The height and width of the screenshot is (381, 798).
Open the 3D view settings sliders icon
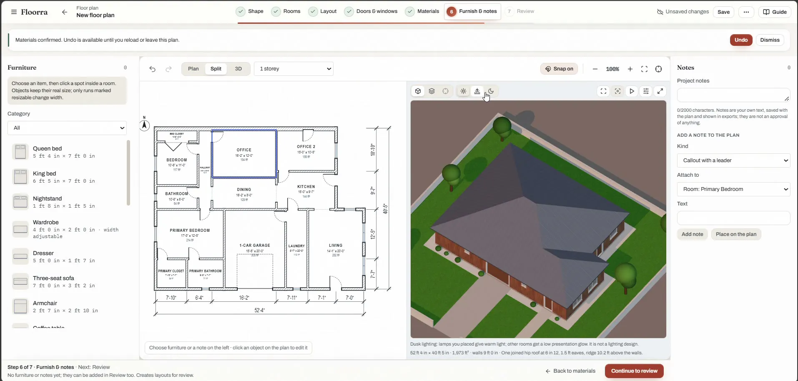646,91
